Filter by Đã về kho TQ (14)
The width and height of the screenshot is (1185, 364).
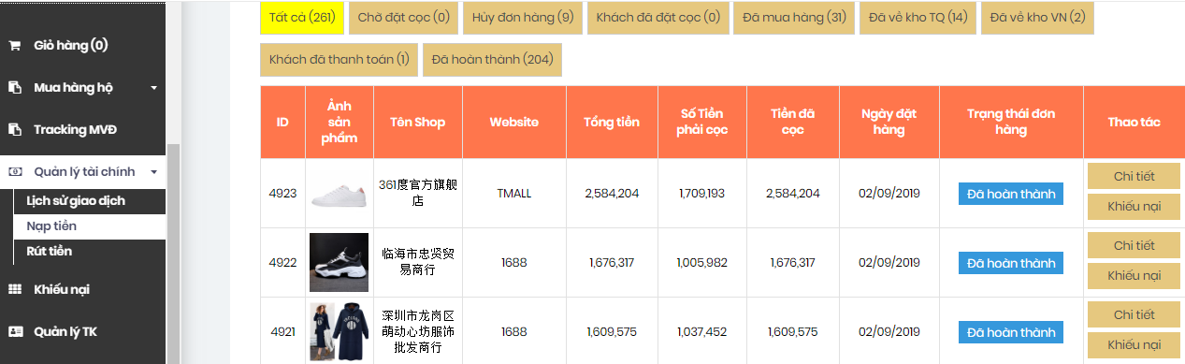pos(918,17)
